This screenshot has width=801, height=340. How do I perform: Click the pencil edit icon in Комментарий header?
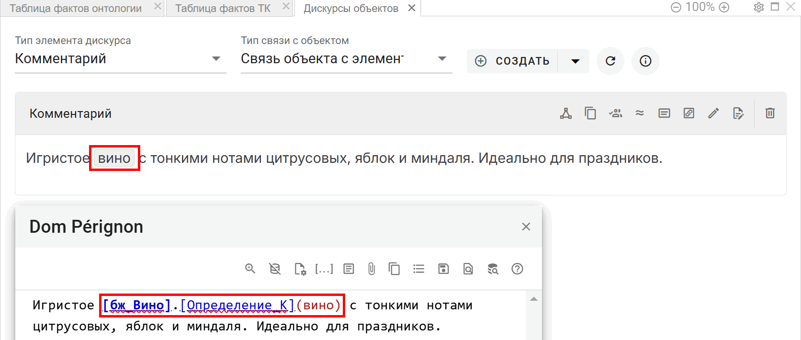point(713,113)
